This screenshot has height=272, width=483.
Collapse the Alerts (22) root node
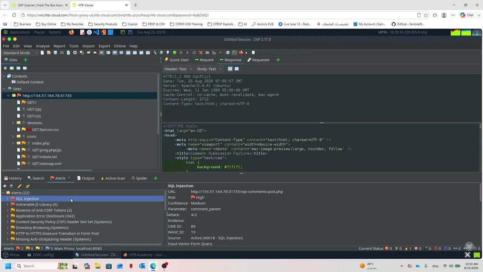click(x=4, y=193)
